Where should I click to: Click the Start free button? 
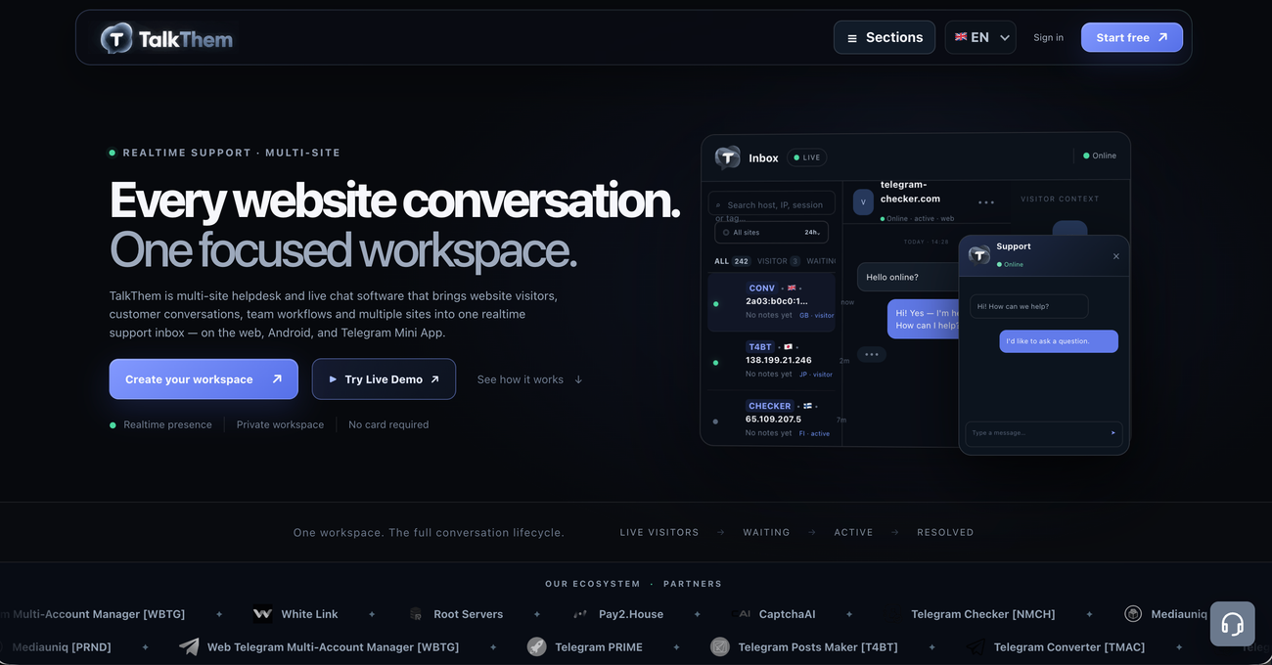pos(1132,37)
